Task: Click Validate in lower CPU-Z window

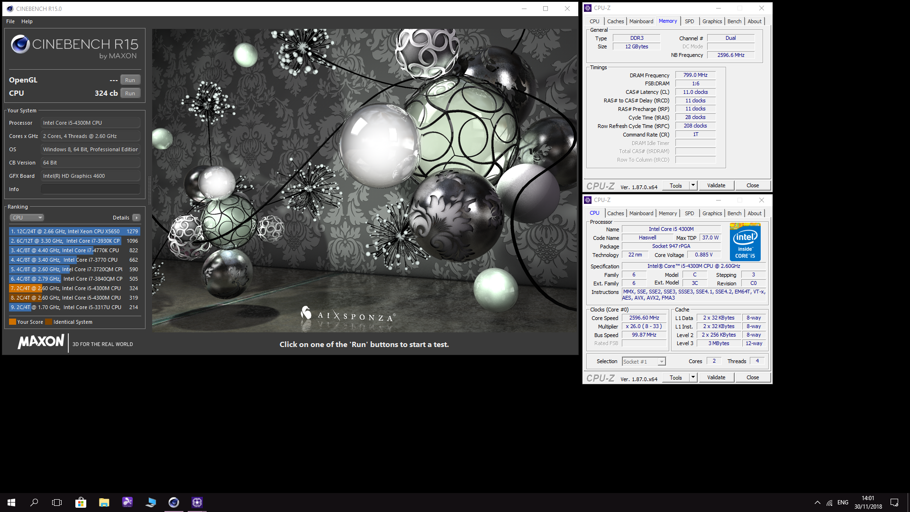Action: pos(716,378)
